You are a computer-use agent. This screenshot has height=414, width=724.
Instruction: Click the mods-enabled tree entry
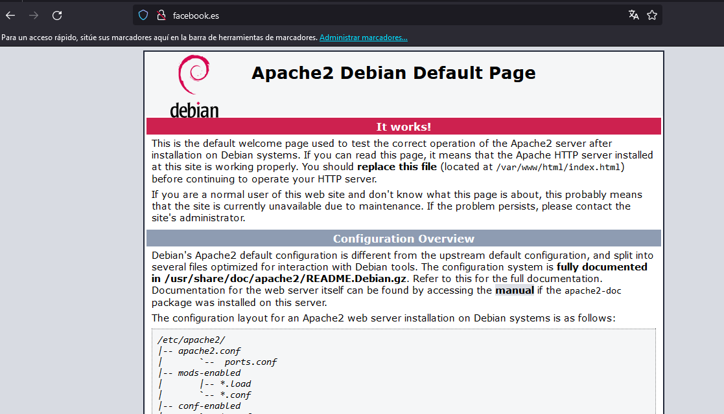pyautogui.click(x=209, y=373)
